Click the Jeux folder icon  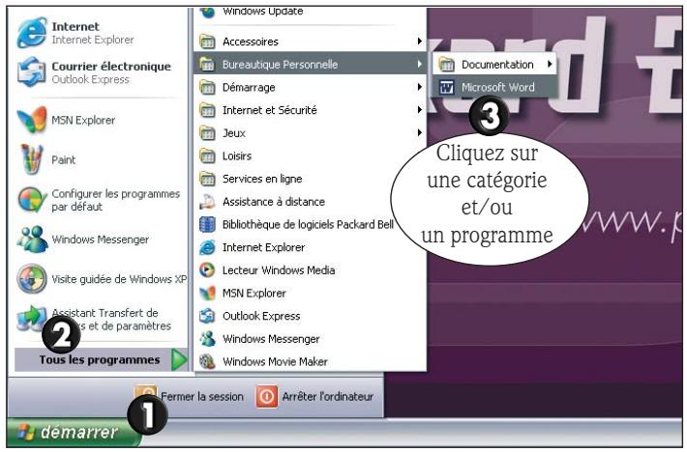click(x=207, y=132)
